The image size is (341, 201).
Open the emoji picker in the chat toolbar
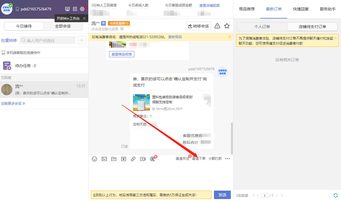coord(94,159)
